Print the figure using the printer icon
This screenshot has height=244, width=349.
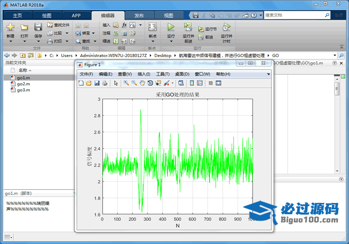(x=104, y=83)
